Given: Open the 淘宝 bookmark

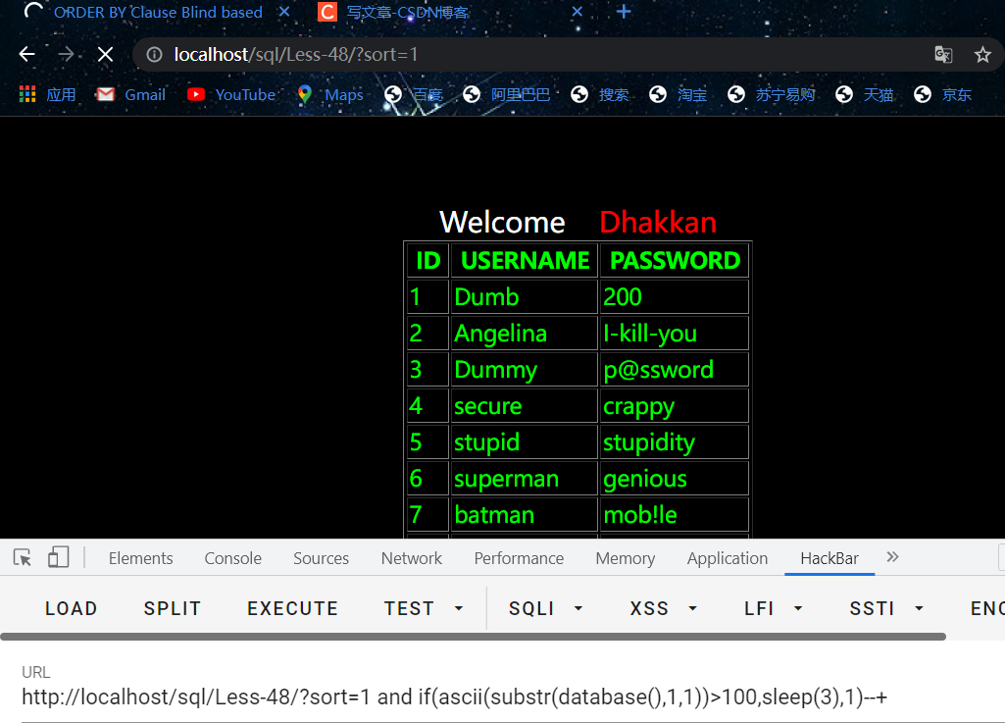Looking at the screenshot, I should point(678,95).
